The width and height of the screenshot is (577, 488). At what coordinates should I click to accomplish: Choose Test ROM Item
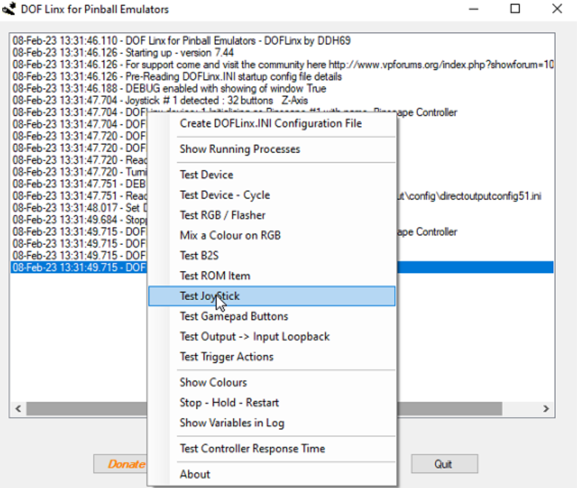(271, 276)
